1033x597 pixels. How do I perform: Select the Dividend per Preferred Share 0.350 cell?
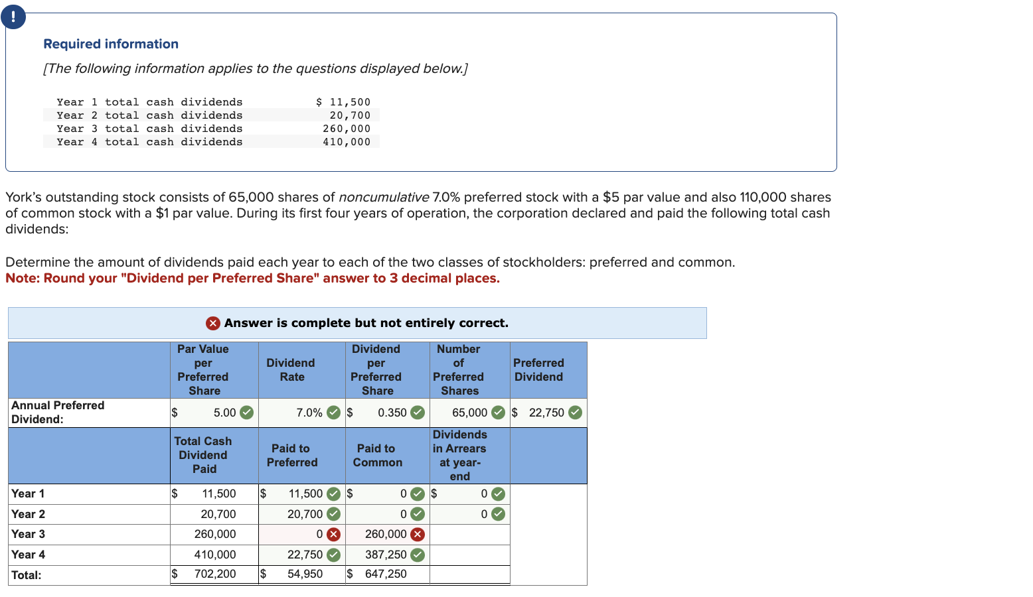[x=388, y=413]
